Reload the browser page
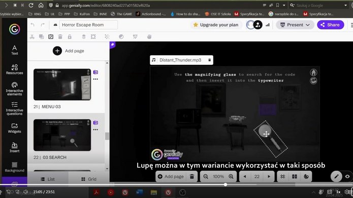Viewport: 353px width, 198px height. click(x=31, y=5)
